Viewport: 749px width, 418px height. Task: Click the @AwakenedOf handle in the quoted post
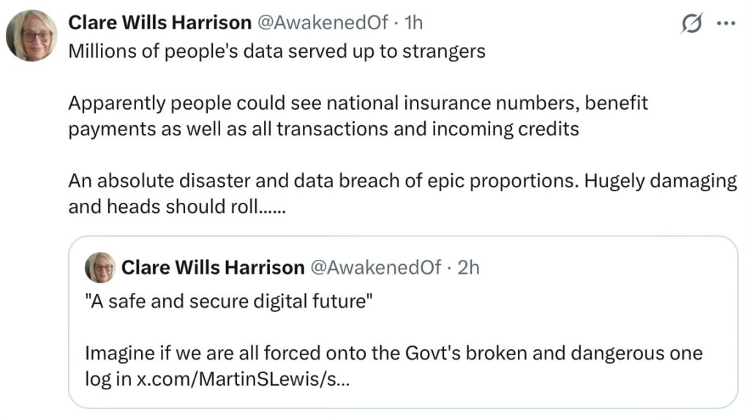coord(376,267)
